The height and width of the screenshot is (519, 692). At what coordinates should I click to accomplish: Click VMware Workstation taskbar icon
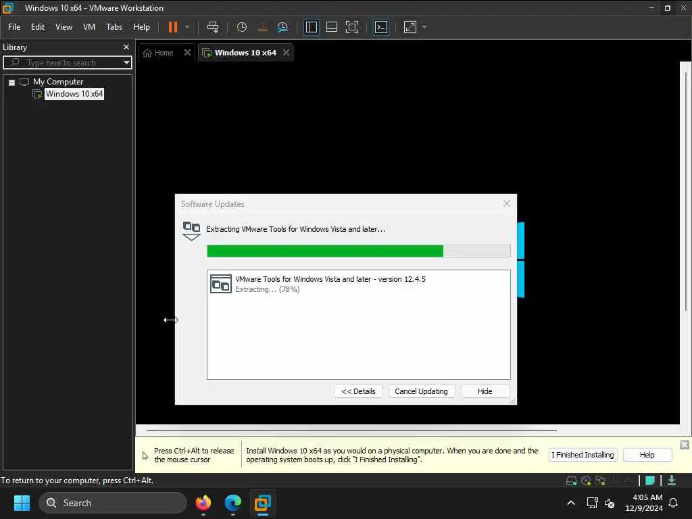coord(263,503)
